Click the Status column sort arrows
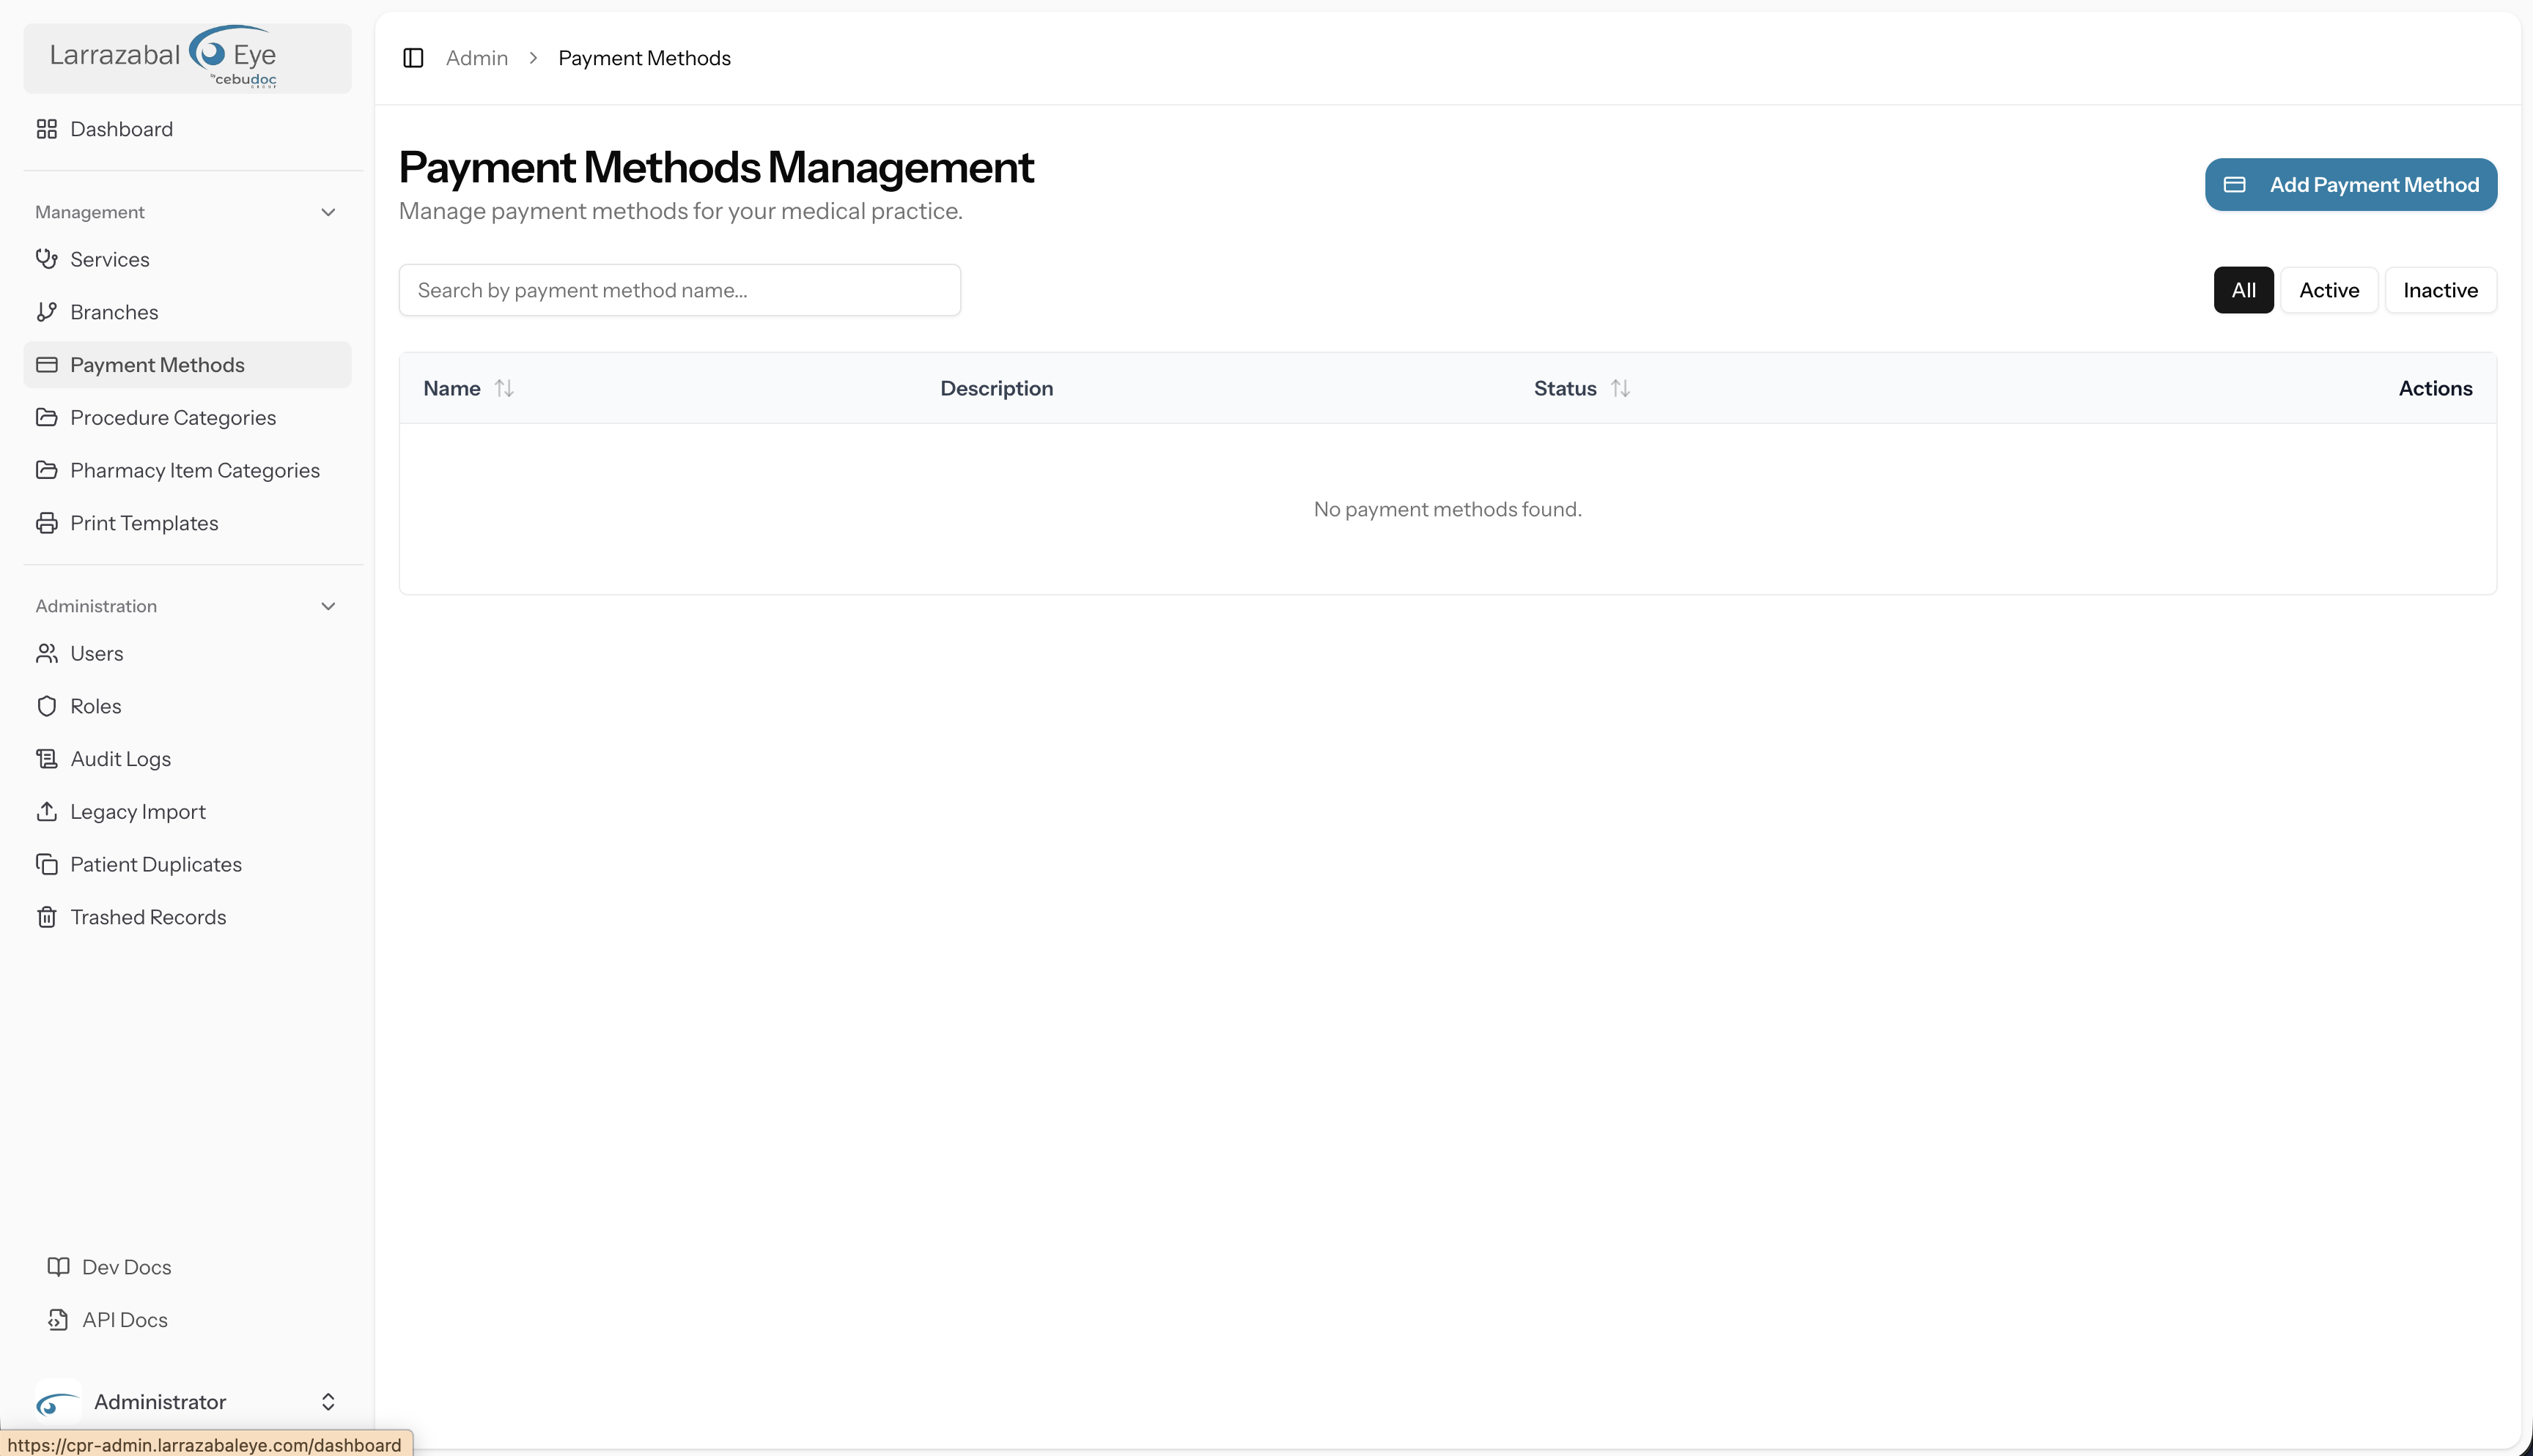This screenshot has height=1456, width=2533. click(1621, 388)
